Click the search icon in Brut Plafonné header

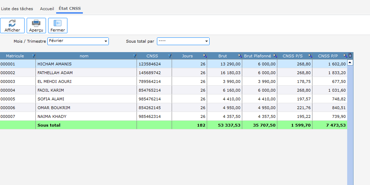[275, 56]
